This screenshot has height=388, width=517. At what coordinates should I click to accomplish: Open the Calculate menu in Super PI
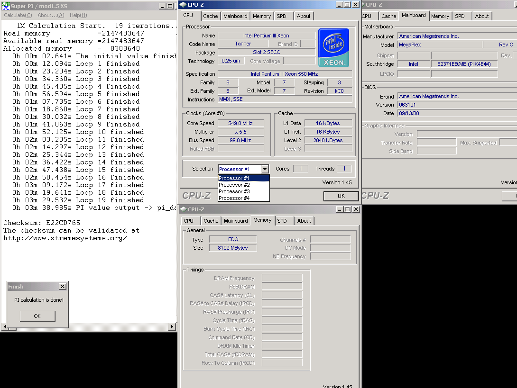tap(18, 15)
